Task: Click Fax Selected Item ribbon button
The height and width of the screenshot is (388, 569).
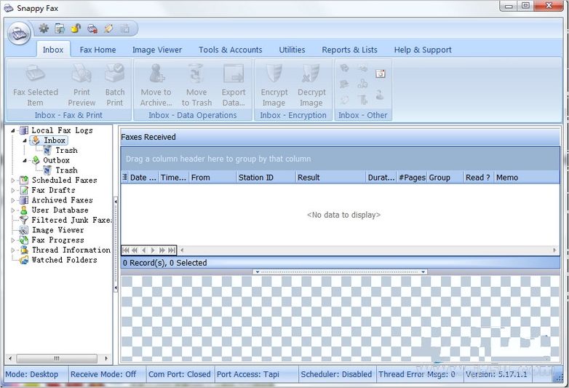Action: [x=36, y=85]
